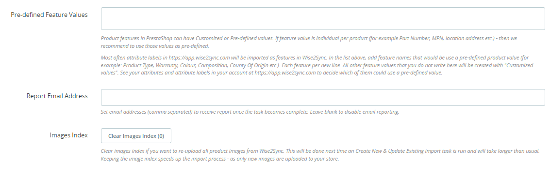The image size is (550, 178).
Task: Click the Clear Images Index (0) button
Action: tap(136, 136)
